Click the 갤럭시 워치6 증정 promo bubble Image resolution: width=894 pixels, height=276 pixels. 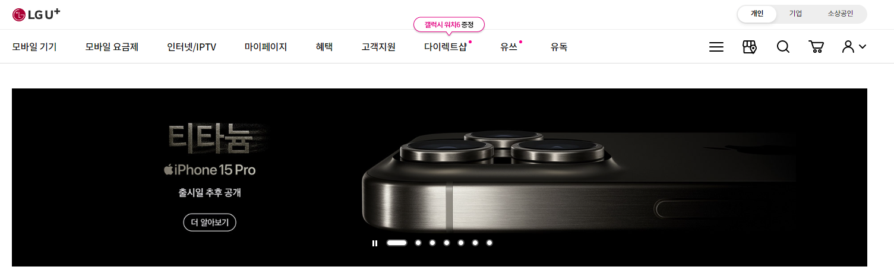tap(449, 24)
